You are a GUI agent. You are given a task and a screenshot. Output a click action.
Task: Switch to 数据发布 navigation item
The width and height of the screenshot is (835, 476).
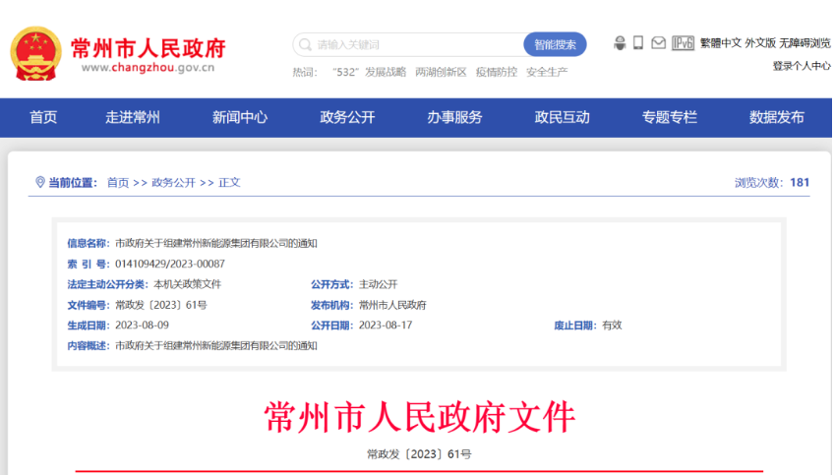click(776, 117)
